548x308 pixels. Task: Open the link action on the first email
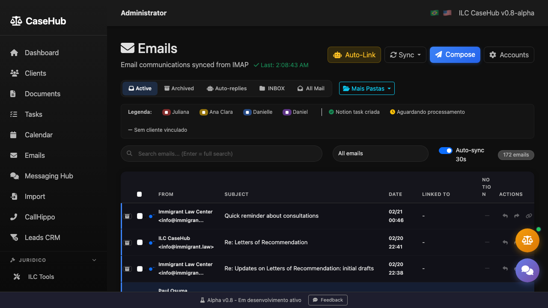pyautogui.click(x=529, y=216)
